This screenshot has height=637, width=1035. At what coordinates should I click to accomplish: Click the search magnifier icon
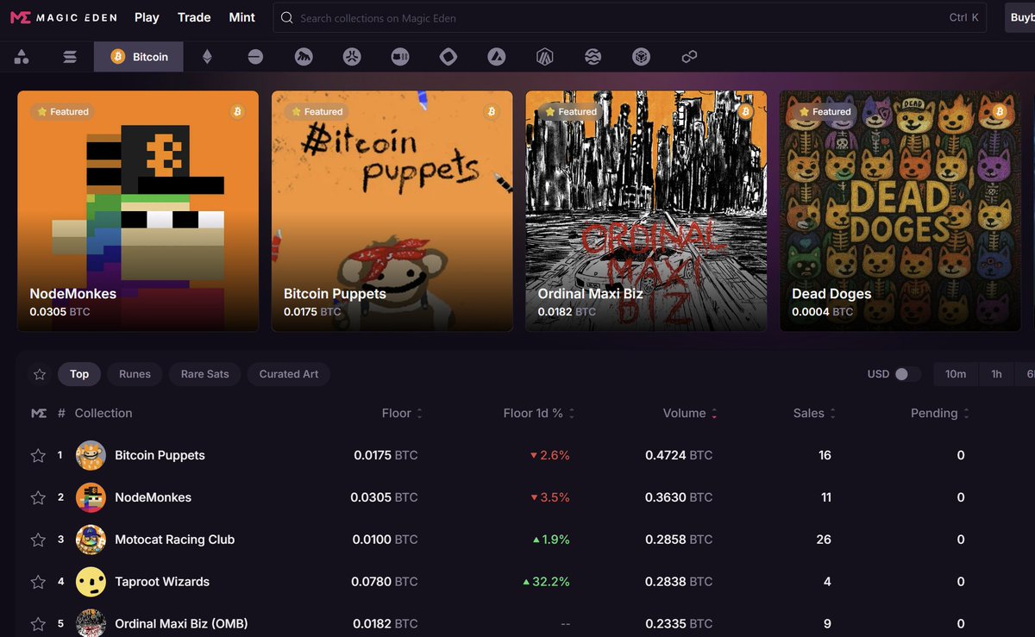tap(287, 18)
